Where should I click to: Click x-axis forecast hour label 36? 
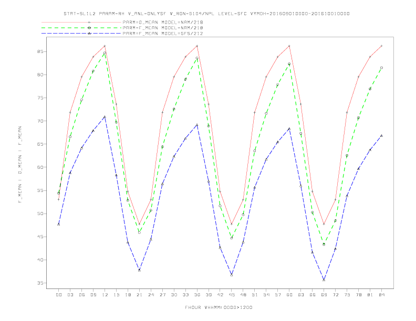(197, 295)
